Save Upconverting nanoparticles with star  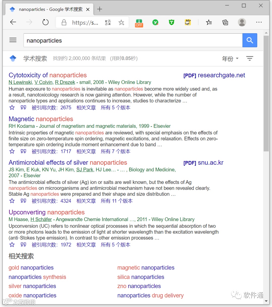coord(12,245)
